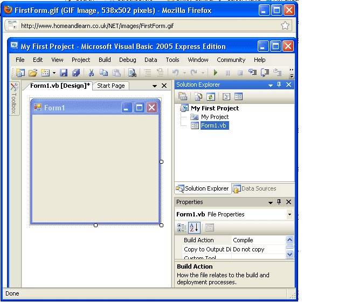Viewport: 345px width, 302px height.
Task: Switch to the Start Page tab
Action: (111, 86)
